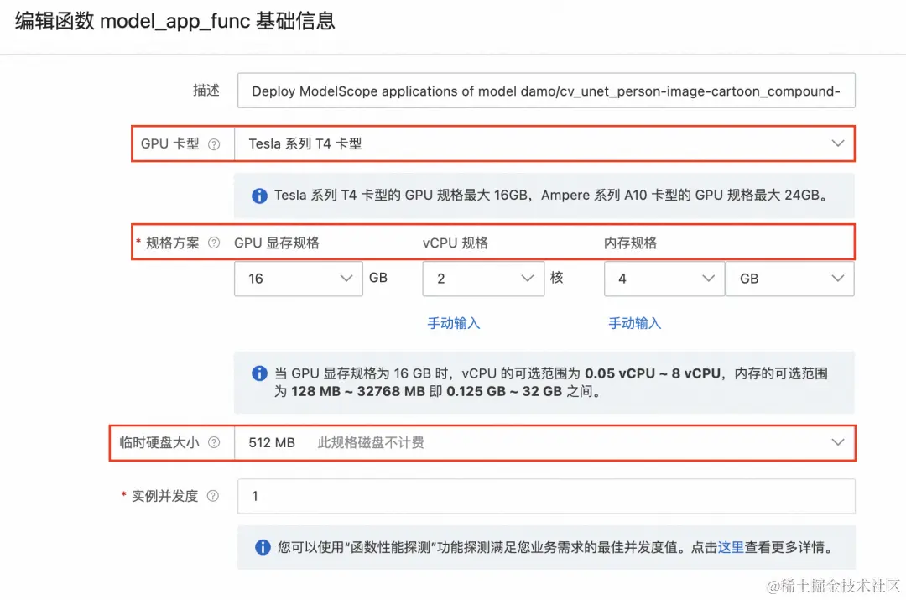
Task: Click info icon in 函数性能探测 note
Action: tap(263, 547)
